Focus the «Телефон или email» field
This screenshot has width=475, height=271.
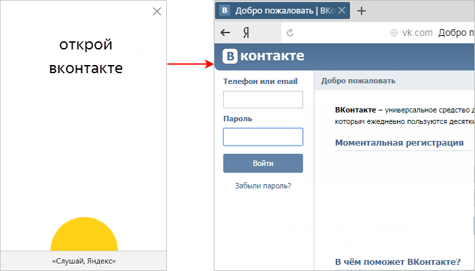[x=263, y=100]
